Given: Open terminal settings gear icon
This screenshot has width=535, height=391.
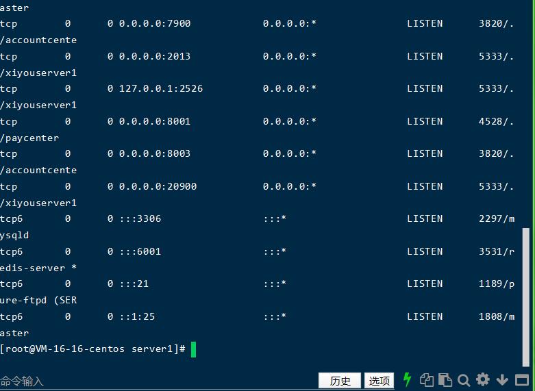Looking at the screenshot, I should [483, 380].
